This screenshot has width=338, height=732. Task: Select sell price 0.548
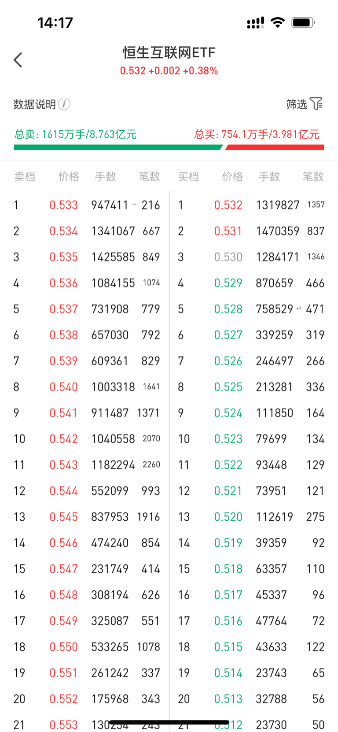(x=64, y=595)
